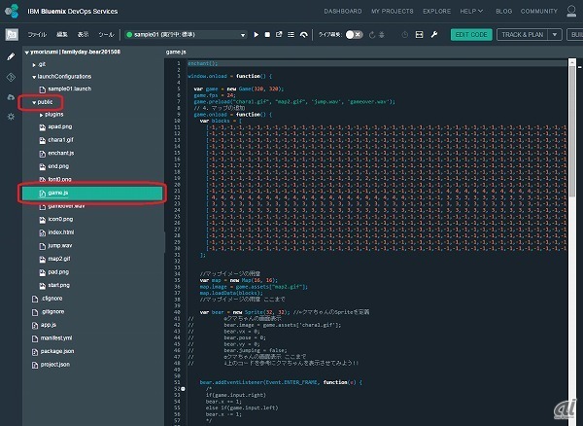Open index.html in the file tree
Image resolution: width=583 pixels, height=426 pixels.
pyautogui.click(x=61, y=232)
